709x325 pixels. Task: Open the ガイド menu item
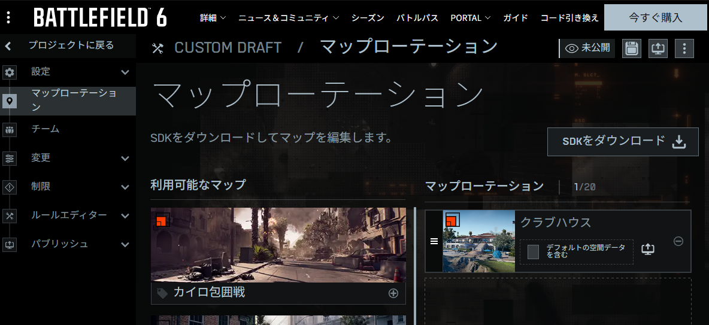[x=516, y=18]
